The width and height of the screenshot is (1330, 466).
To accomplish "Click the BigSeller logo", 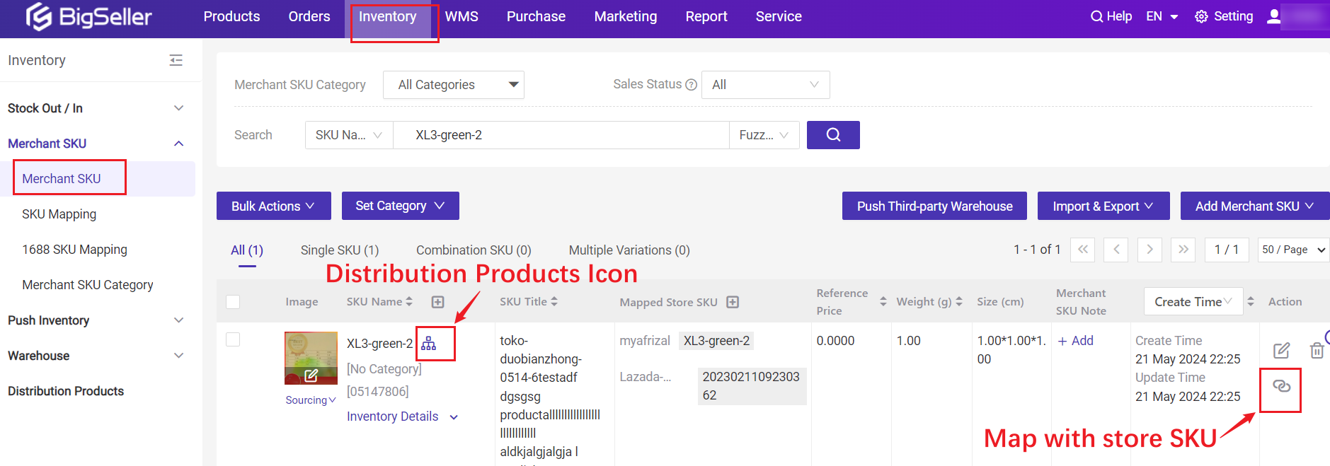I will [x=89, y=16].
